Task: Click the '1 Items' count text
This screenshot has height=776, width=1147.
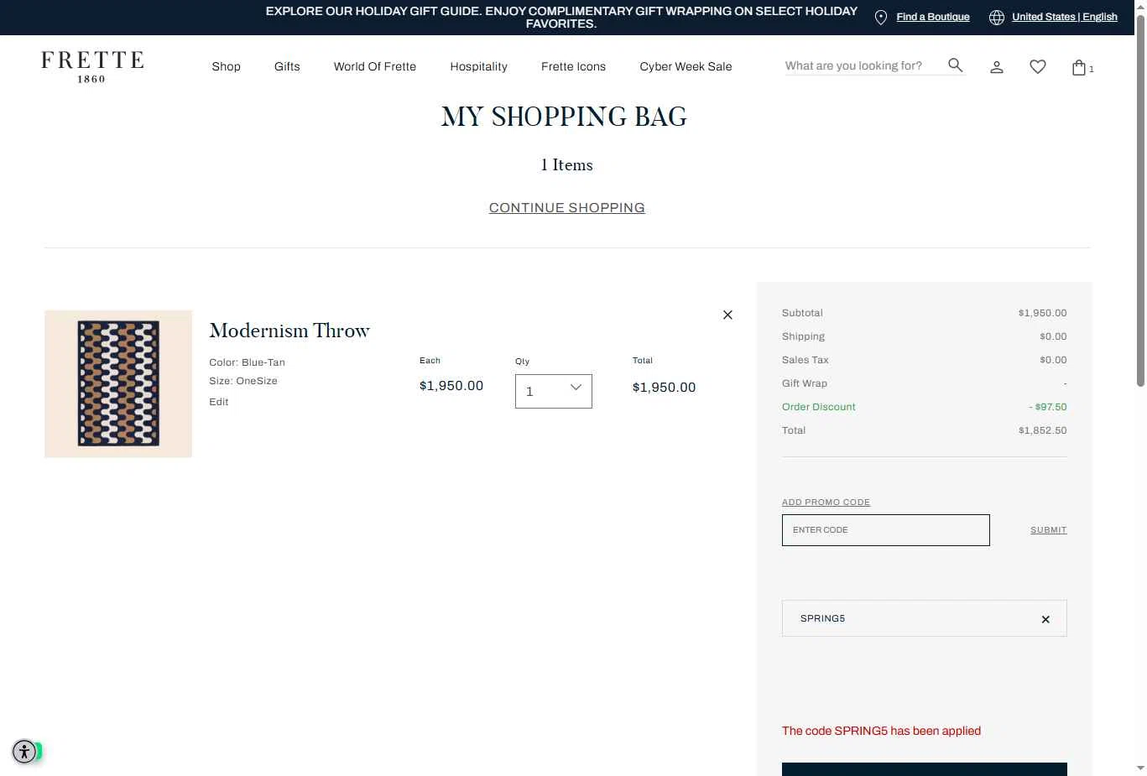Action: 567,165
